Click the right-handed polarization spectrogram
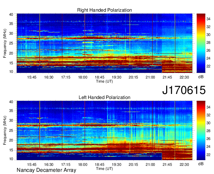The image size is (214, 174). point(104,43)
